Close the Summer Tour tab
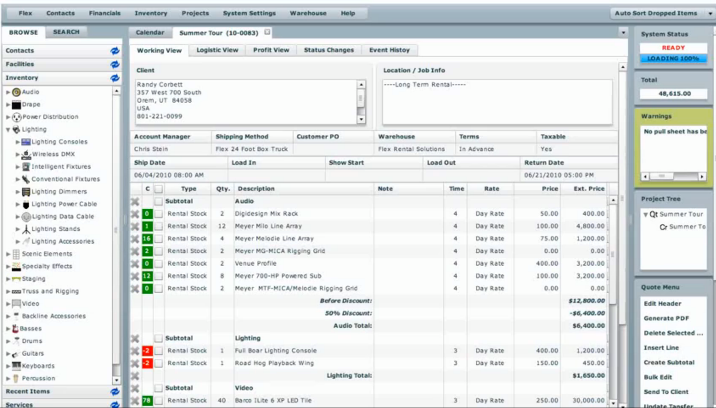The image size is (716, 408). (x=267, y=32)
